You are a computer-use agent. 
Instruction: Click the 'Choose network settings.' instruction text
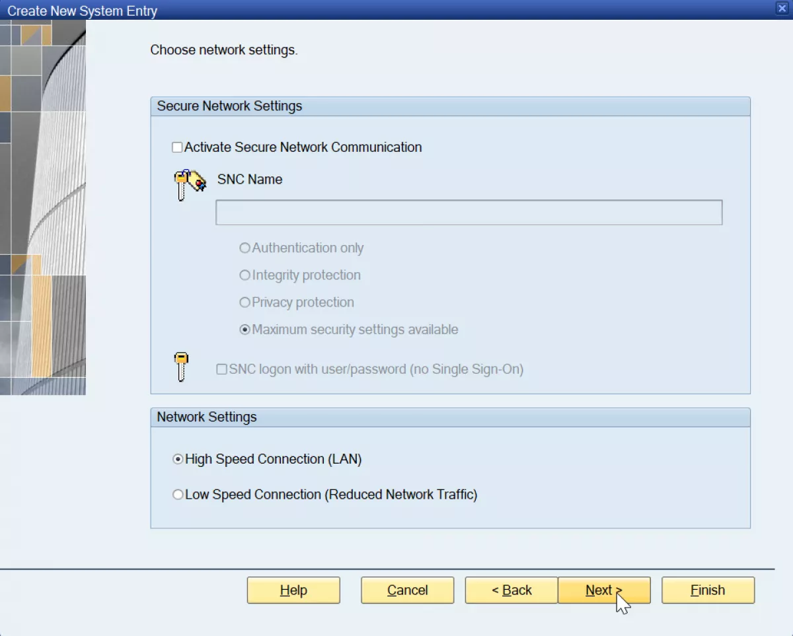tap(224, 50)
